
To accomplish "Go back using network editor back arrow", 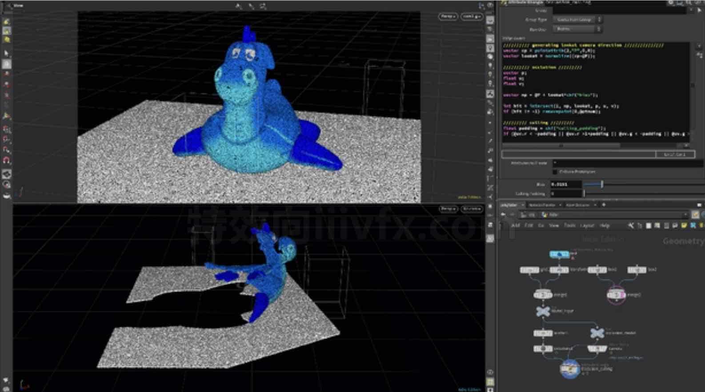I will 503,215.
